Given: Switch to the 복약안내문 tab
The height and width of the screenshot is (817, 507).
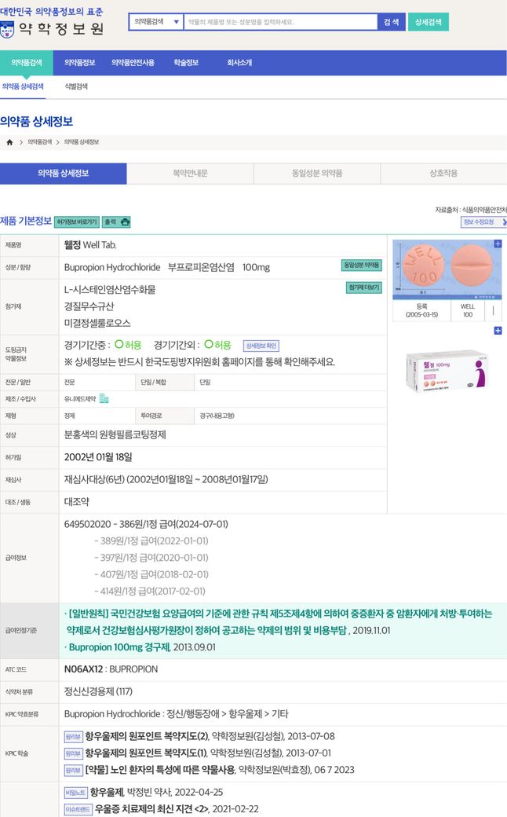Looking at the screenshot, I should [x=190, y=173].
